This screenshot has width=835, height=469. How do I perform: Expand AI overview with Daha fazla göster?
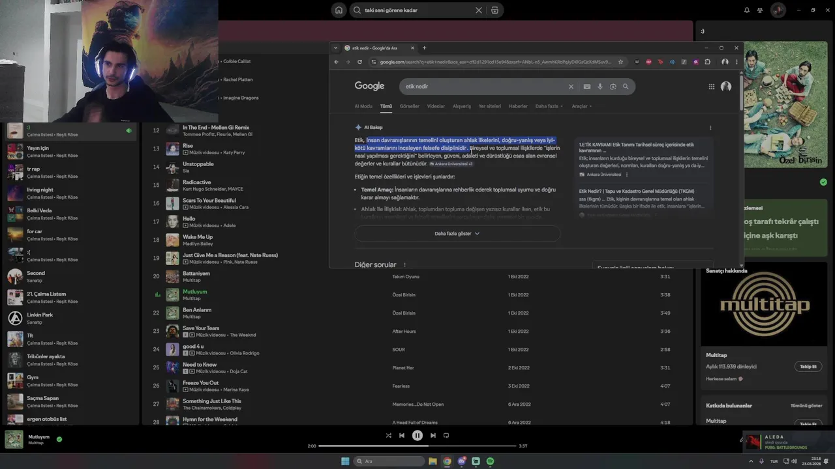click(x=457, y=233)
